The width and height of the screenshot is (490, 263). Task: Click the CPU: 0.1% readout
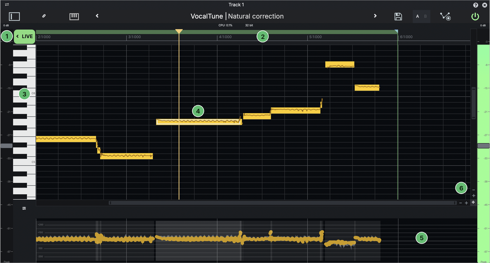coord(225,25)
